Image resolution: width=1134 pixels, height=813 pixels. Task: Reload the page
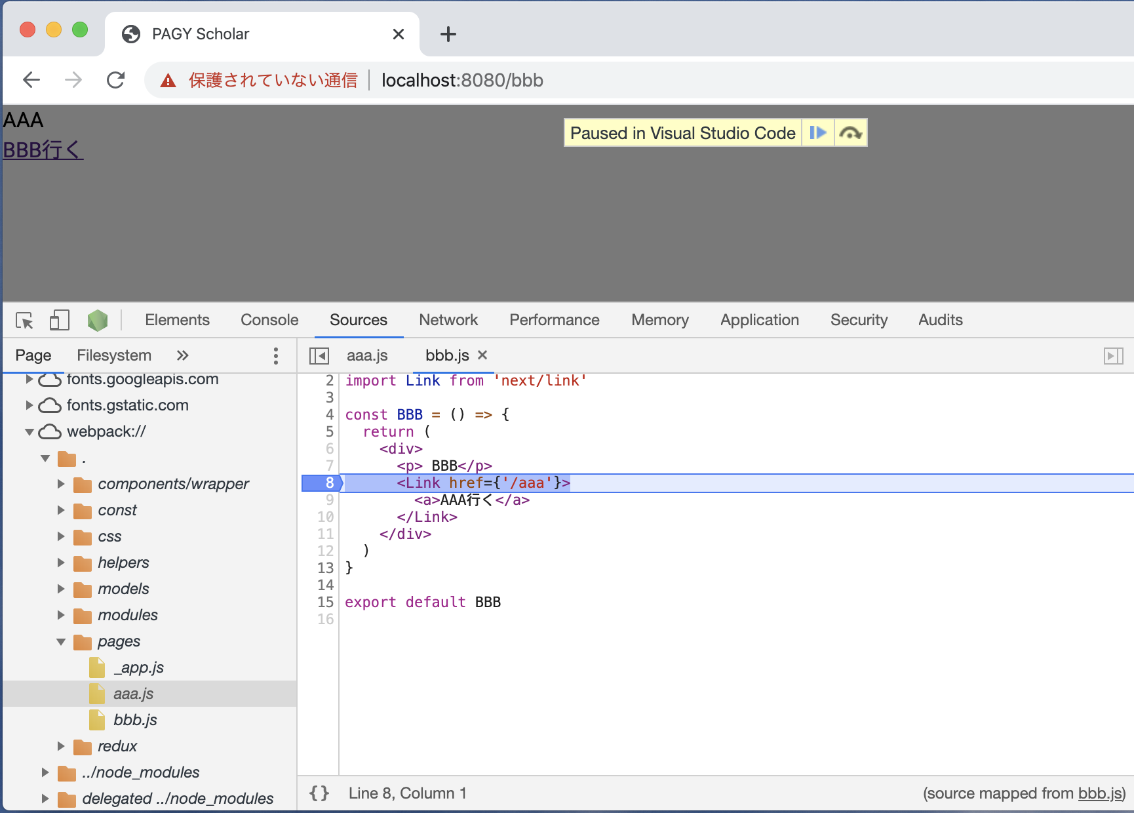[116, 80]
